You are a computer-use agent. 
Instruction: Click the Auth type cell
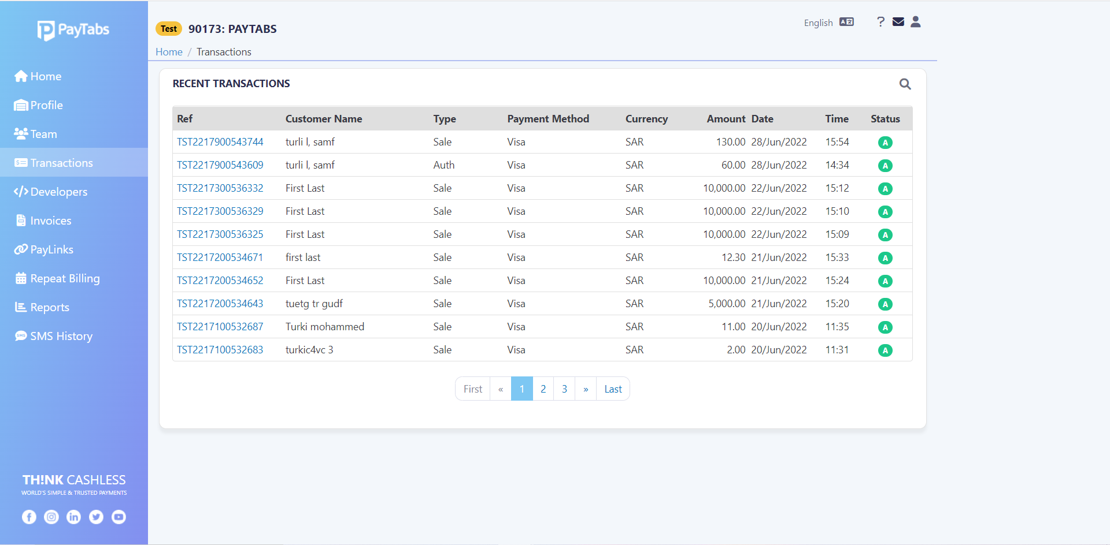point(444,165)
